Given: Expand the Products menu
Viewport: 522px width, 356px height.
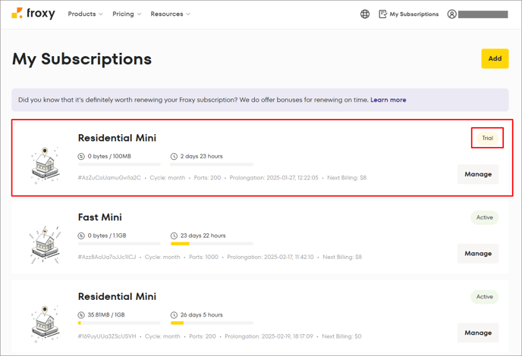Looking at the screenshot, I should click(x=85, y=14).
